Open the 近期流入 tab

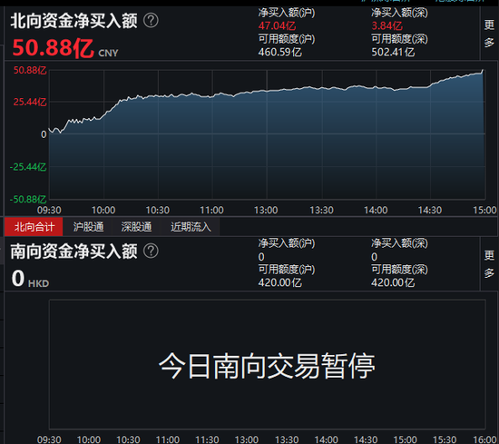(x=191, y=227)
